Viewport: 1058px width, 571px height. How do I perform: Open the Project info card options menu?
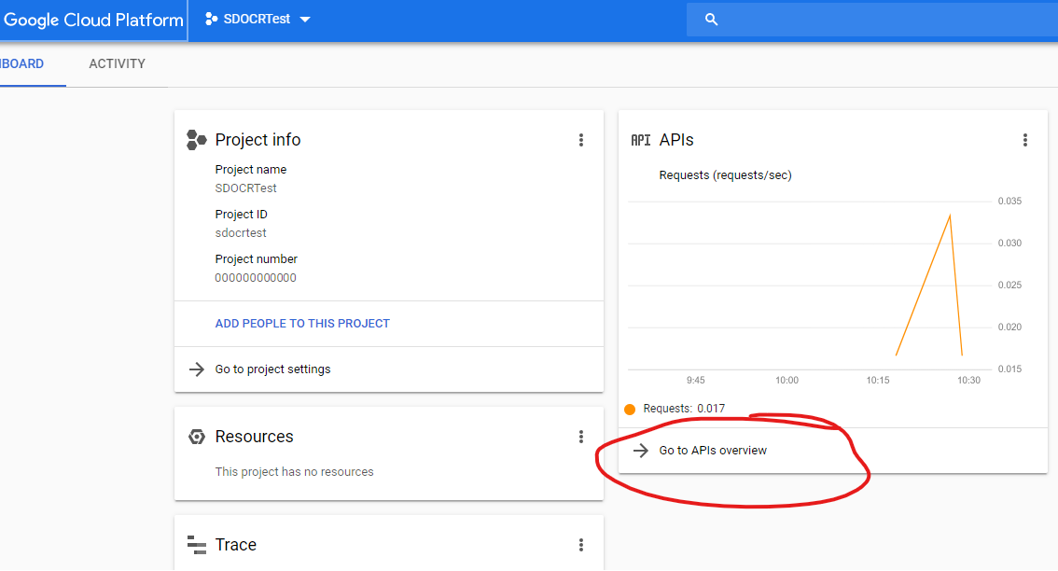[x=581, y=140]
